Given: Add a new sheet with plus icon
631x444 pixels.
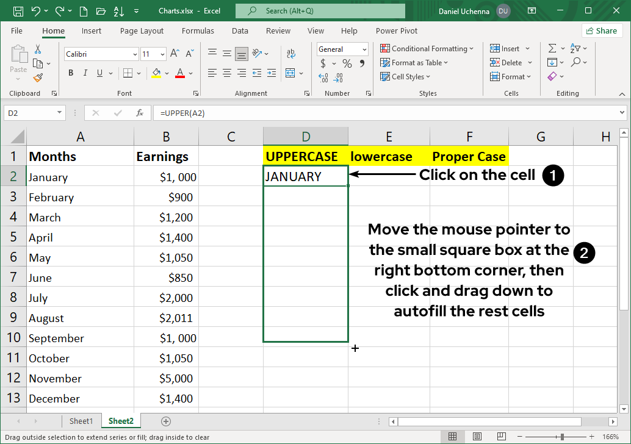Looking at the screenshot, I should coord(165,421).
